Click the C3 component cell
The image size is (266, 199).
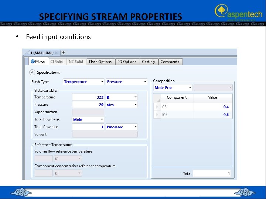(177, 107)
